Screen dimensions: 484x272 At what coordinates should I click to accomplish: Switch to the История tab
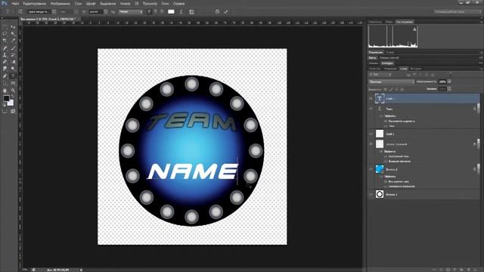(416, 69)
